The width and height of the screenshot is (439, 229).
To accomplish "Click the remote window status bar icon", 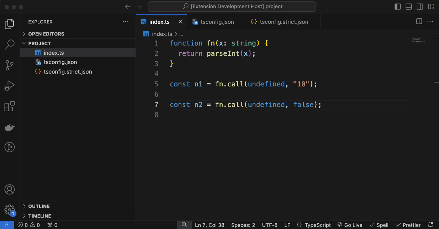I will pos(7,225).
